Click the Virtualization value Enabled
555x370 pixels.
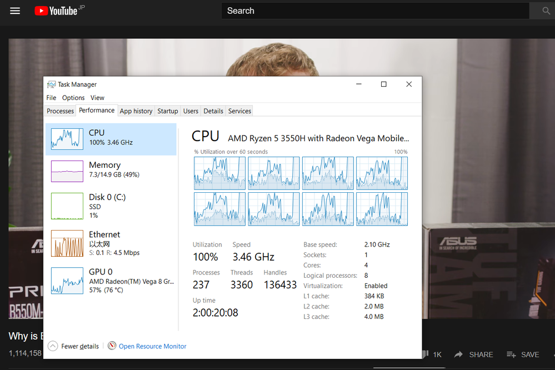pos(376,286)
